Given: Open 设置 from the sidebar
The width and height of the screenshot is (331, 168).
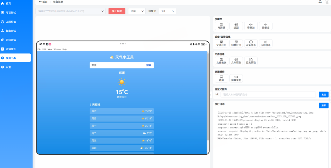Looking at the screenshot, I should pyautogui.click(x=6, y=67).
